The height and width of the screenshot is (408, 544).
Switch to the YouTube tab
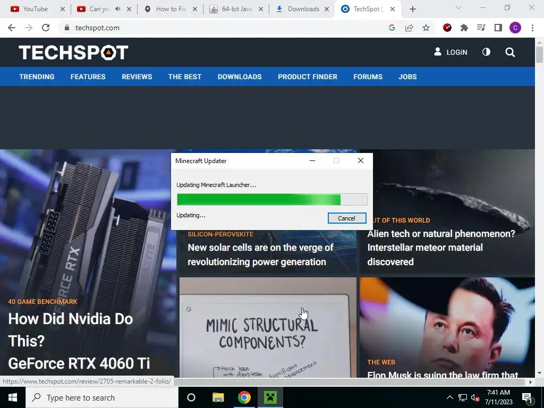click(35, 9)
